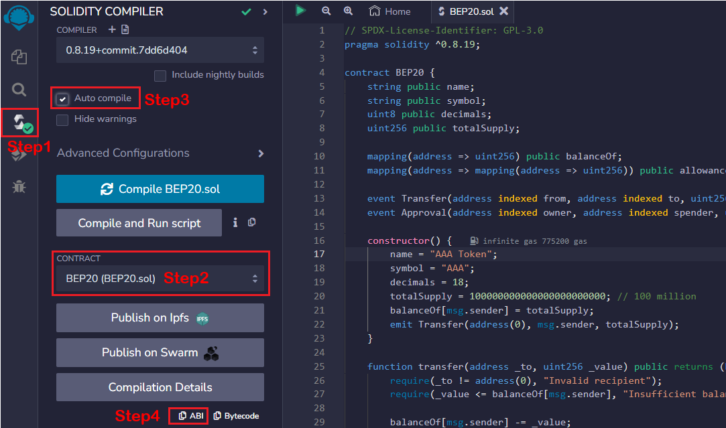
Task: Open the Search in files icon
Action: 19,89
